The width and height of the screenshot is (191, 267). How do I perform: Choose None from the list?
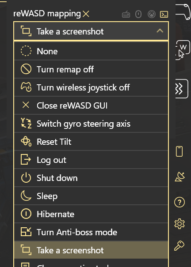coord(91,51)
